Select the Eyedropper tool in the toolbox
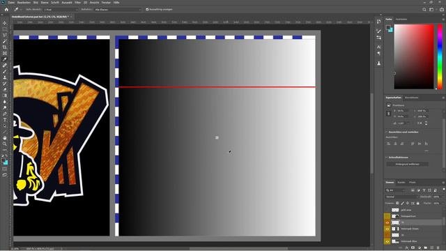This screenshot has width=446, height=251. (x=5, y=59)
